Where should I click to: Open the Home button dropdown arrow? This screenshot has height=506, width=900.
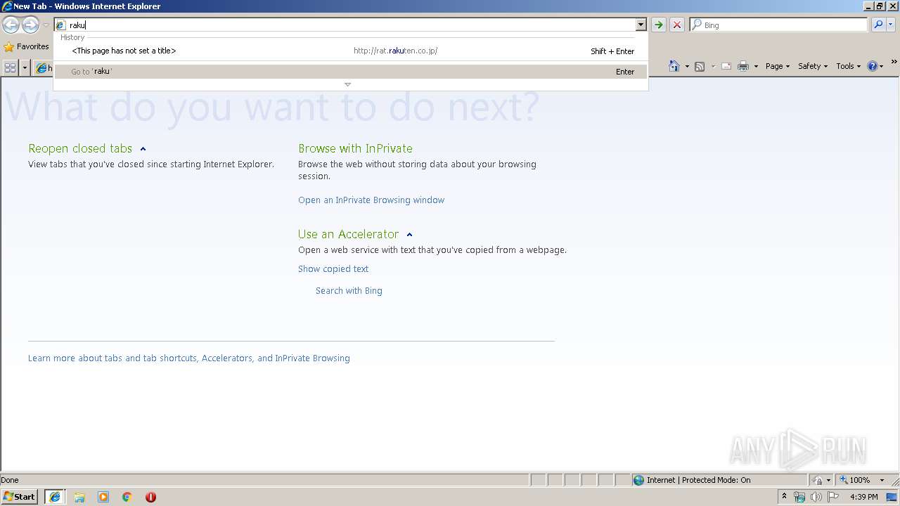pos(687,66)
